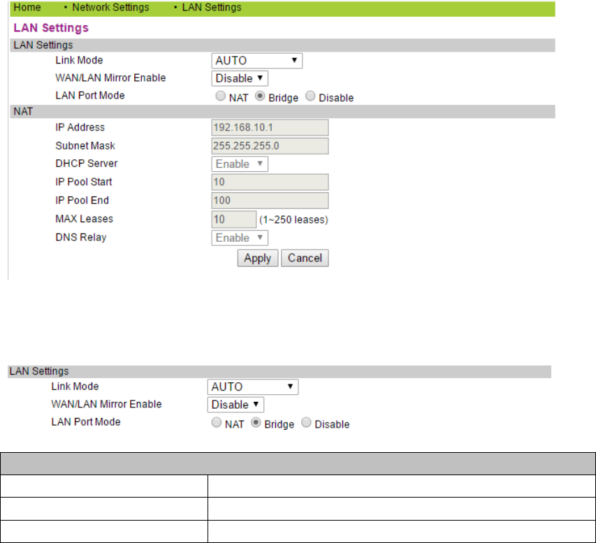Open the upper WAN/LAN Mirror Enable dropdown
The image size is (596, 543).
click(x=240, y=78)
